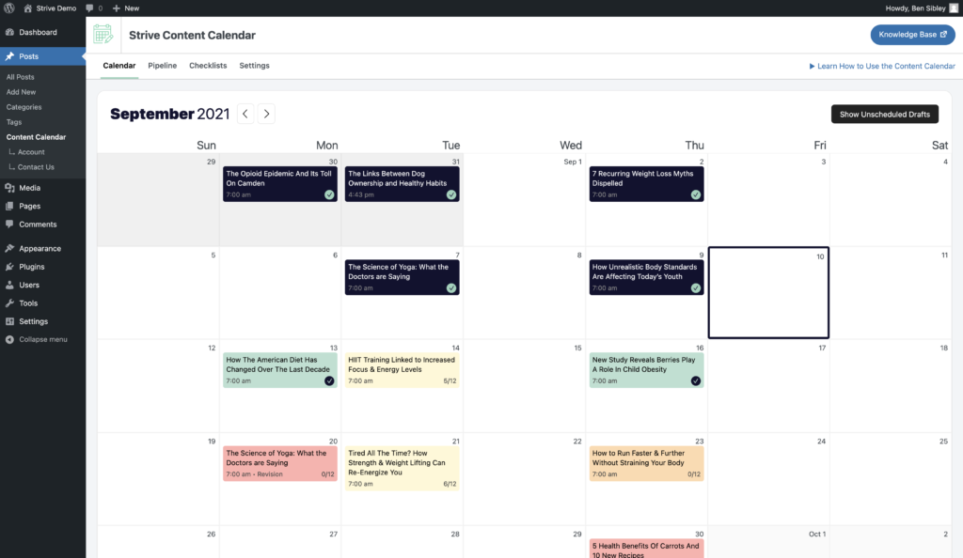Click the Comments icon in sidebar
The image size is (963, 558).
coord(9,224)
